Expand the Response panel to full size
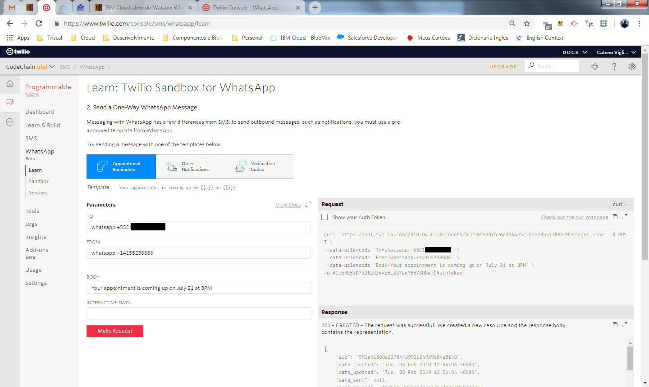 pyautogui.click(x=625, y=324)
